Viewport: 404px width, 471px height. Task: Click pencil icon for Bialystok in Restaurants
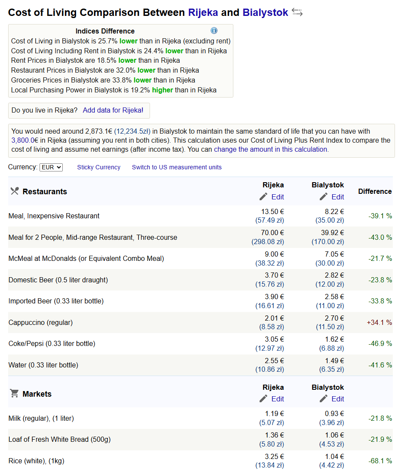pyautogui.click(x=324, y=197)
